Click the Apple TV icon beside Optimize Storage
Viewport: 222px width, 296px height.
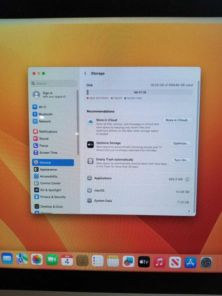click(x=90, y=145)
